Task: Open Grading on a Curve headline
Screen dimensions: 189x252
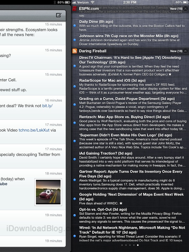Action: [127, 98]
